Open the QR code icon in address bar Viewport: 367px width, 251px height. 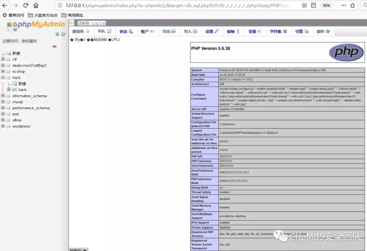[x=304, y=5]
